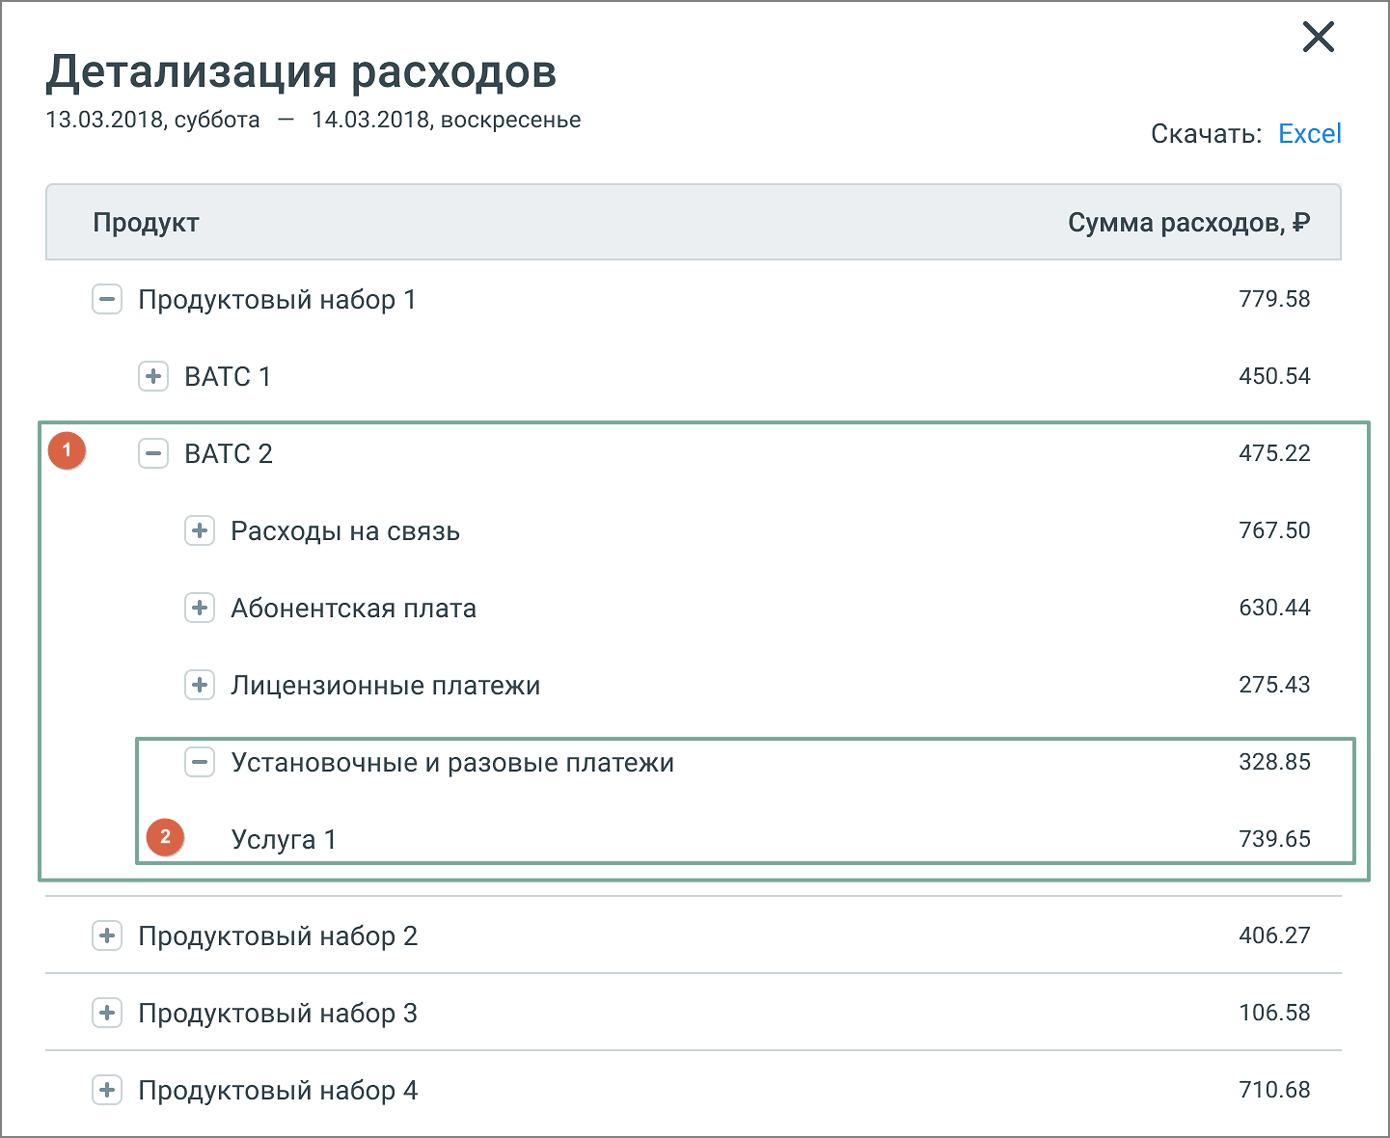Expand Продуктовый набор 4
Image resolution: width=1390 pixels, height=1138 pixels.
tap(107, 1090)
